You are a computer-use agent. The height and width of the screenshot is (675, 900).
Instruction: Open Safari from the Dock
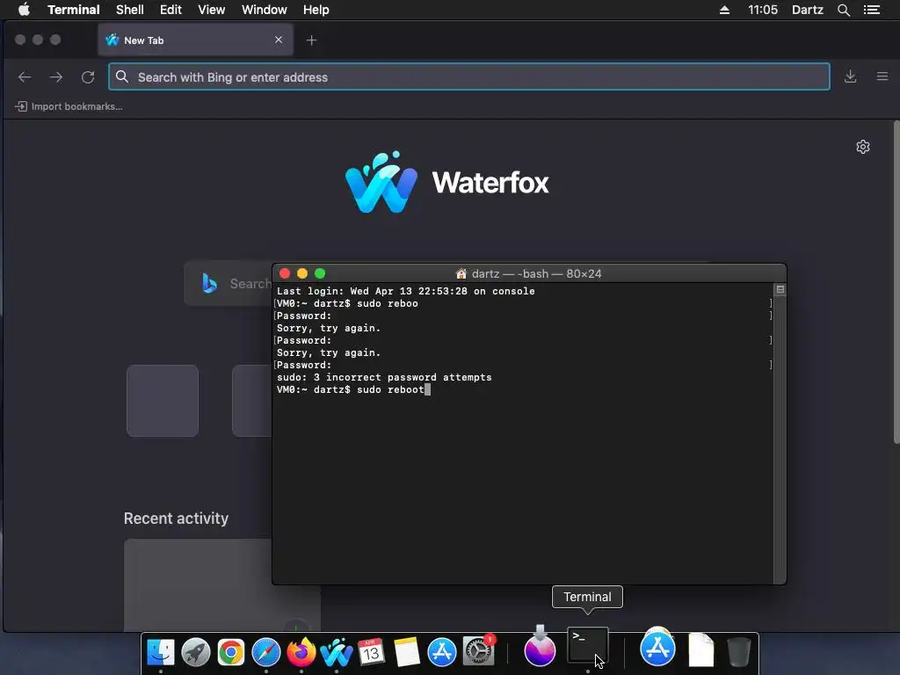265,652
